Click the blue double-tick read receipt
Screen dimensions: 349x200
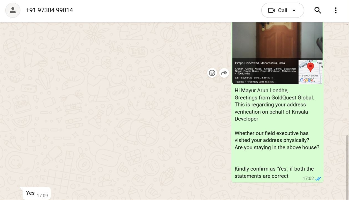pyautogui.click(x=318, y=179)
